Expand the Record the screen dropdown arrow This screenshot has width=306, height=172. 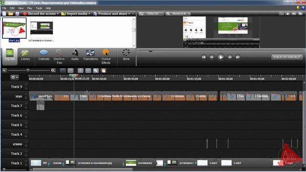coord(57,14)
